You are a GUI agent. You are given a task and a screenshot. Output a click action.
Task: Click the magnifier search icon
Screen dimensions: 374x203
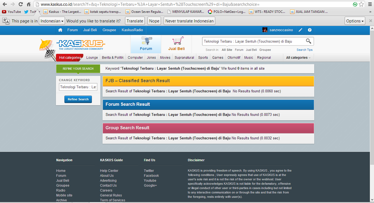pos(309,41)
